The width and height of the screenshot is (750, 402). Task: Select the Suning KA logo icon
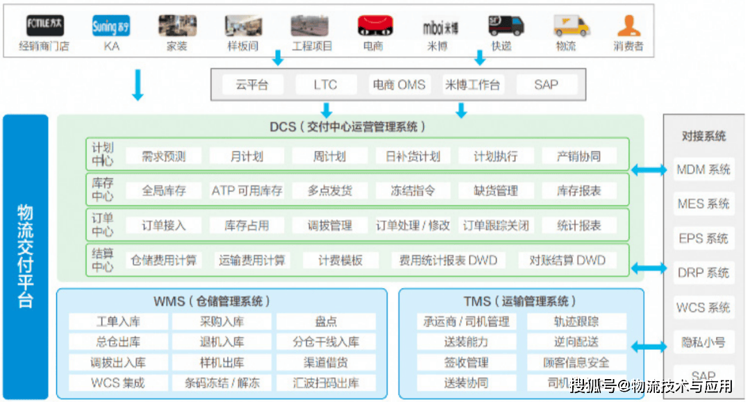(111, 26)
